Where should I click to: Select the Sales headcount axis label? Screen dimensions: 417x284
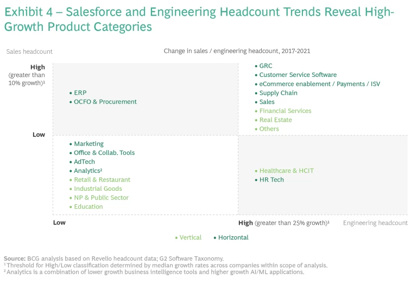[x=29, y=51]
